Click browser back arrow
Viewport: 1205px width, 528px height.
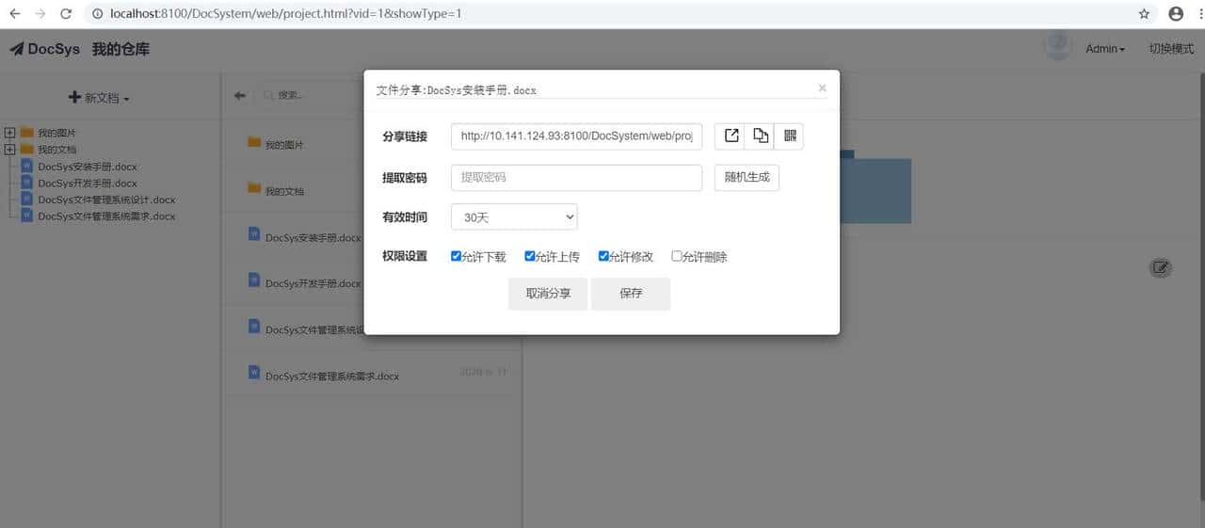coord(15,14)
